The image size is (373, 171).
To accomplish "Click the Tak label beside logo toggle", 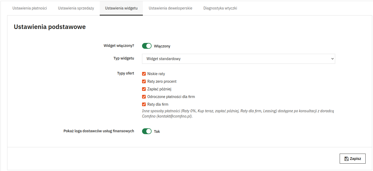I will pos(157,131).
